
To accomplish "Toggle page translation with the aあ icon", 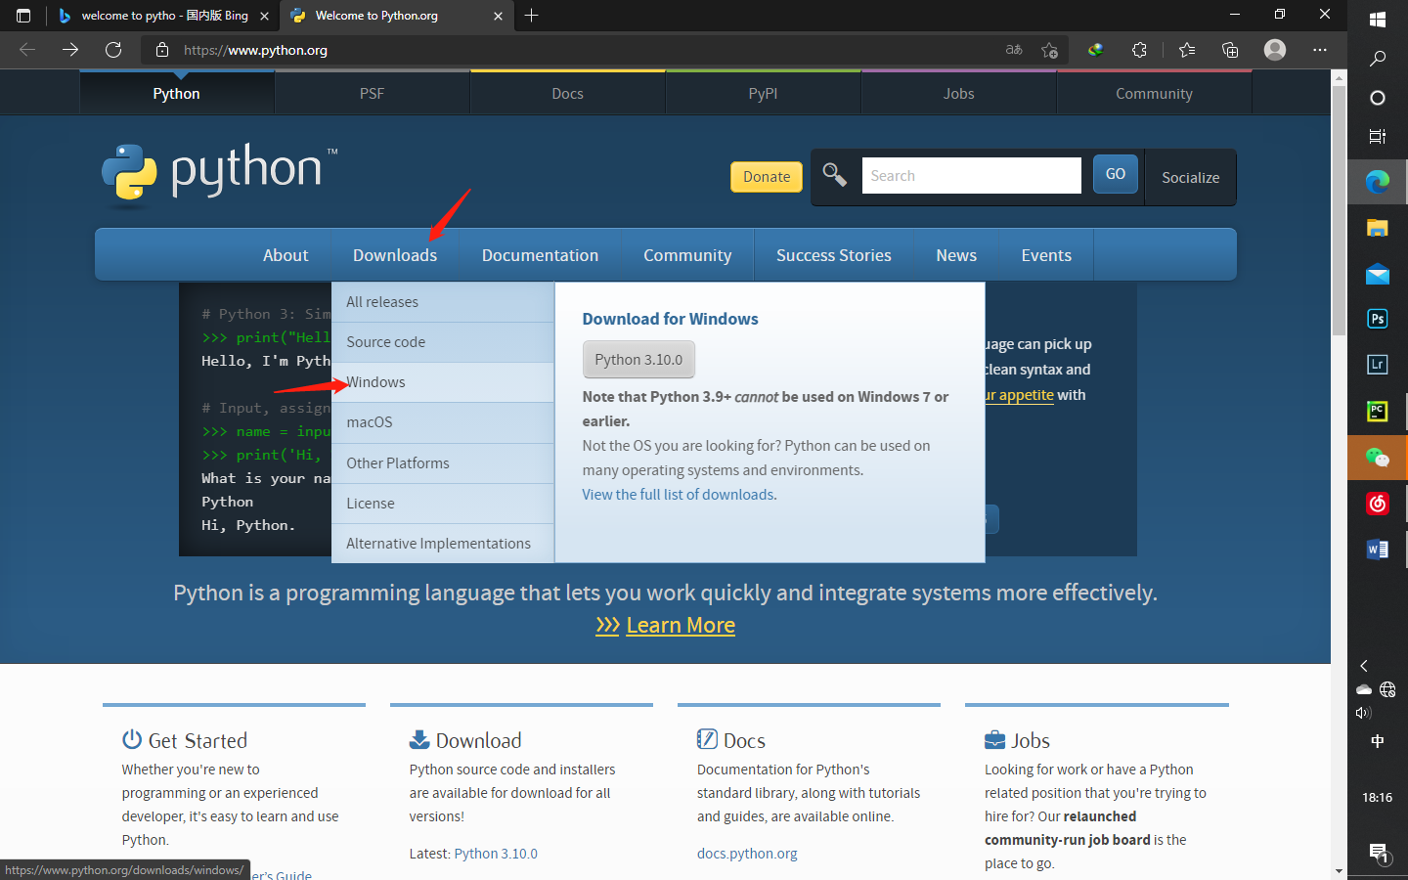I will pyautogui.click(x=1013, y=50).
